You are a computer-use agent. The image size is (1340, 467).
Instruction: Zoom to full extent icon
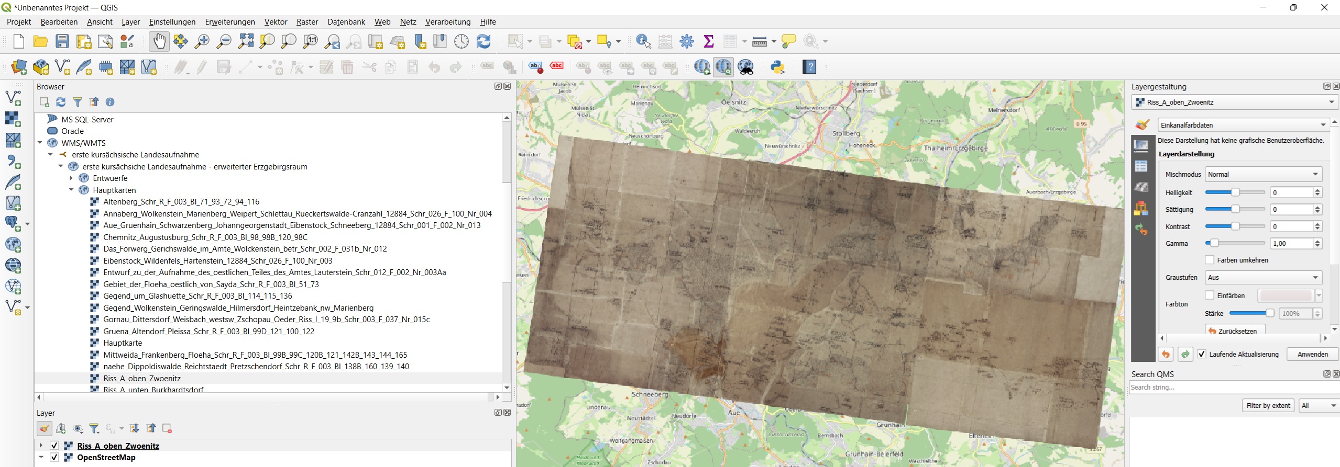246,41
